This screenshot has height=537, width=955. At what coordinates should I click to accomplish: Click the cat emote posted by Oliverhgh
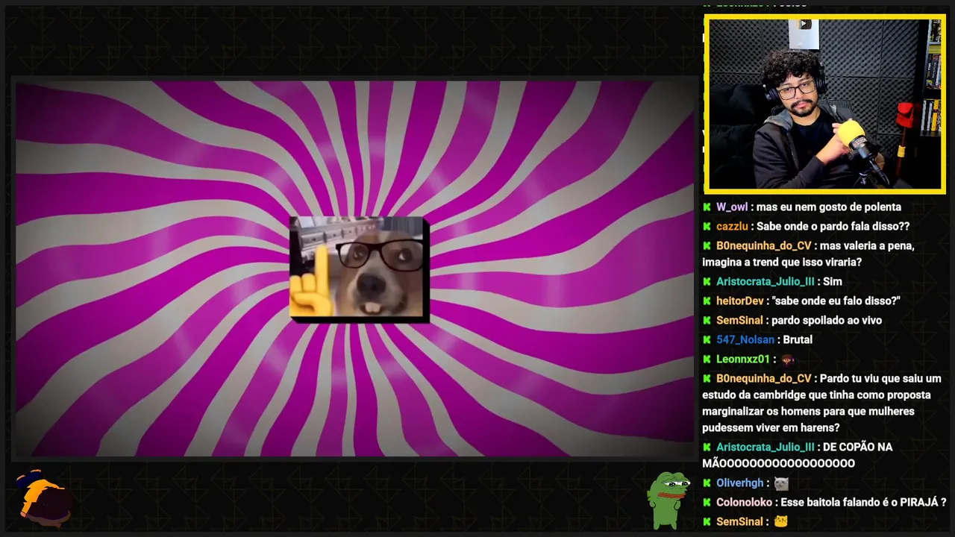pos(781,483)
